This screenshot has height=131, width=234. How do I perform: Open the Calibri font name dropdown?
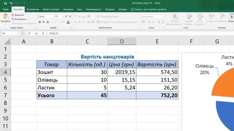(54, 16)
